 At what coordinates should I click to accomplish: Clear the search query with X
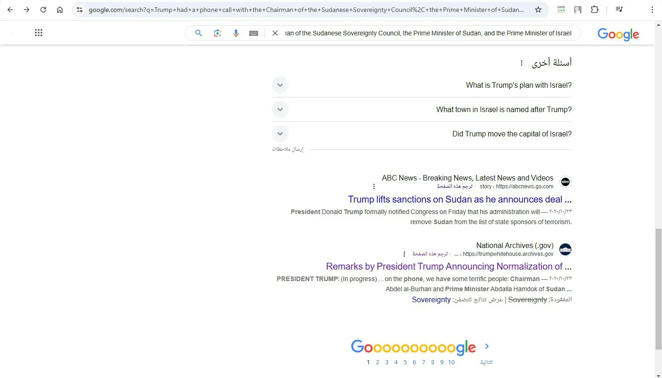[275, 33]
